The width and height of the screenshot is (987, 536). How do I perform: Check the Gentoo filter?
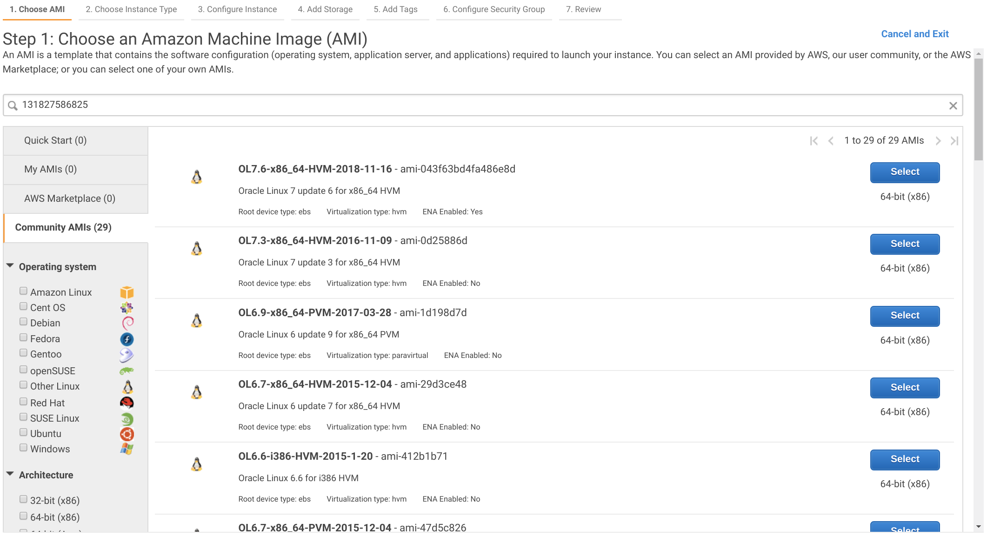click(x=23, y=353)
